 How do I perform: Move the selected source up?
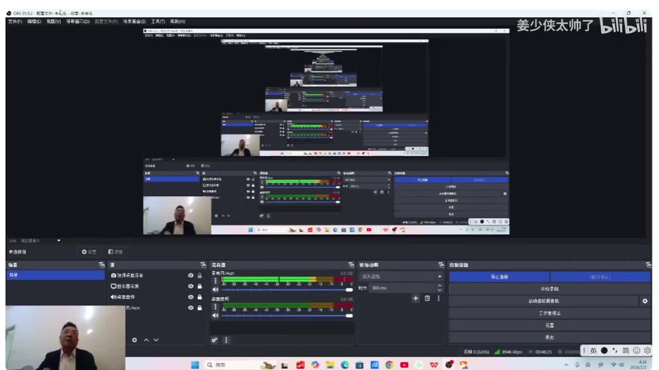coord(146,340)
